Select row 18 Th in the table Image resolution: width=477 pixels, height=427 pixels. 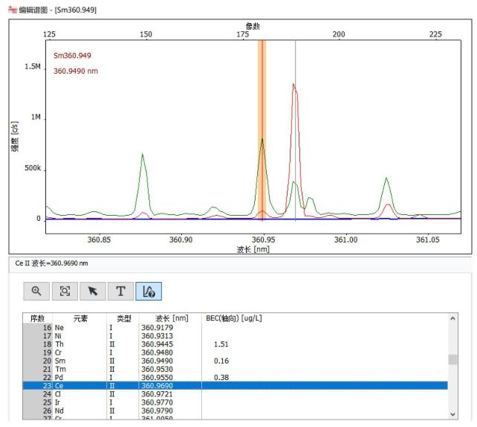235,344
